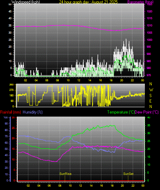Click the Windspeed (kph) axis title
Screen dimensions: 160x190
tap(26, 2)
